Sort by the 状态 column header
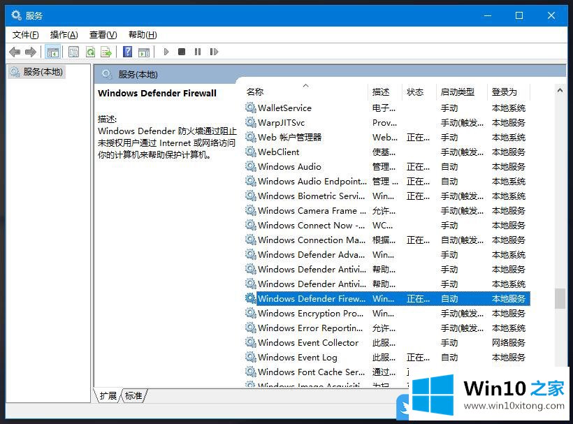 click(419, 92)
